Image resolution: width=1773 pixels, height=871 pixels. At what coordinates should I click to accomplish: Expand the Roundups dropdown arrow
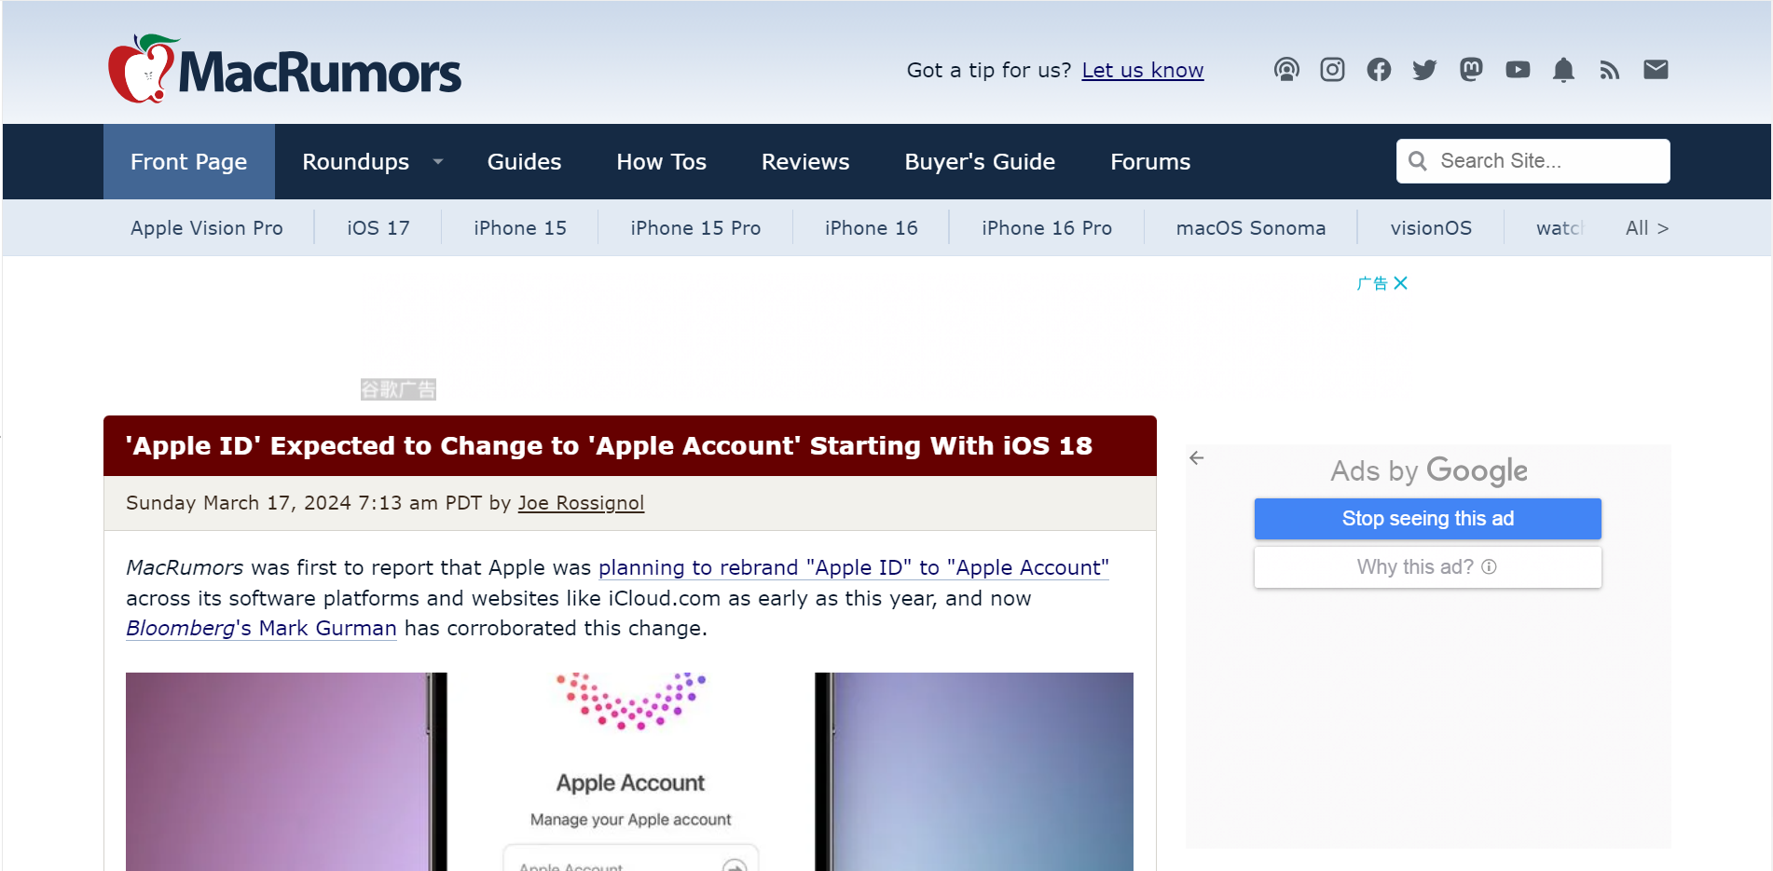(437, 162)
